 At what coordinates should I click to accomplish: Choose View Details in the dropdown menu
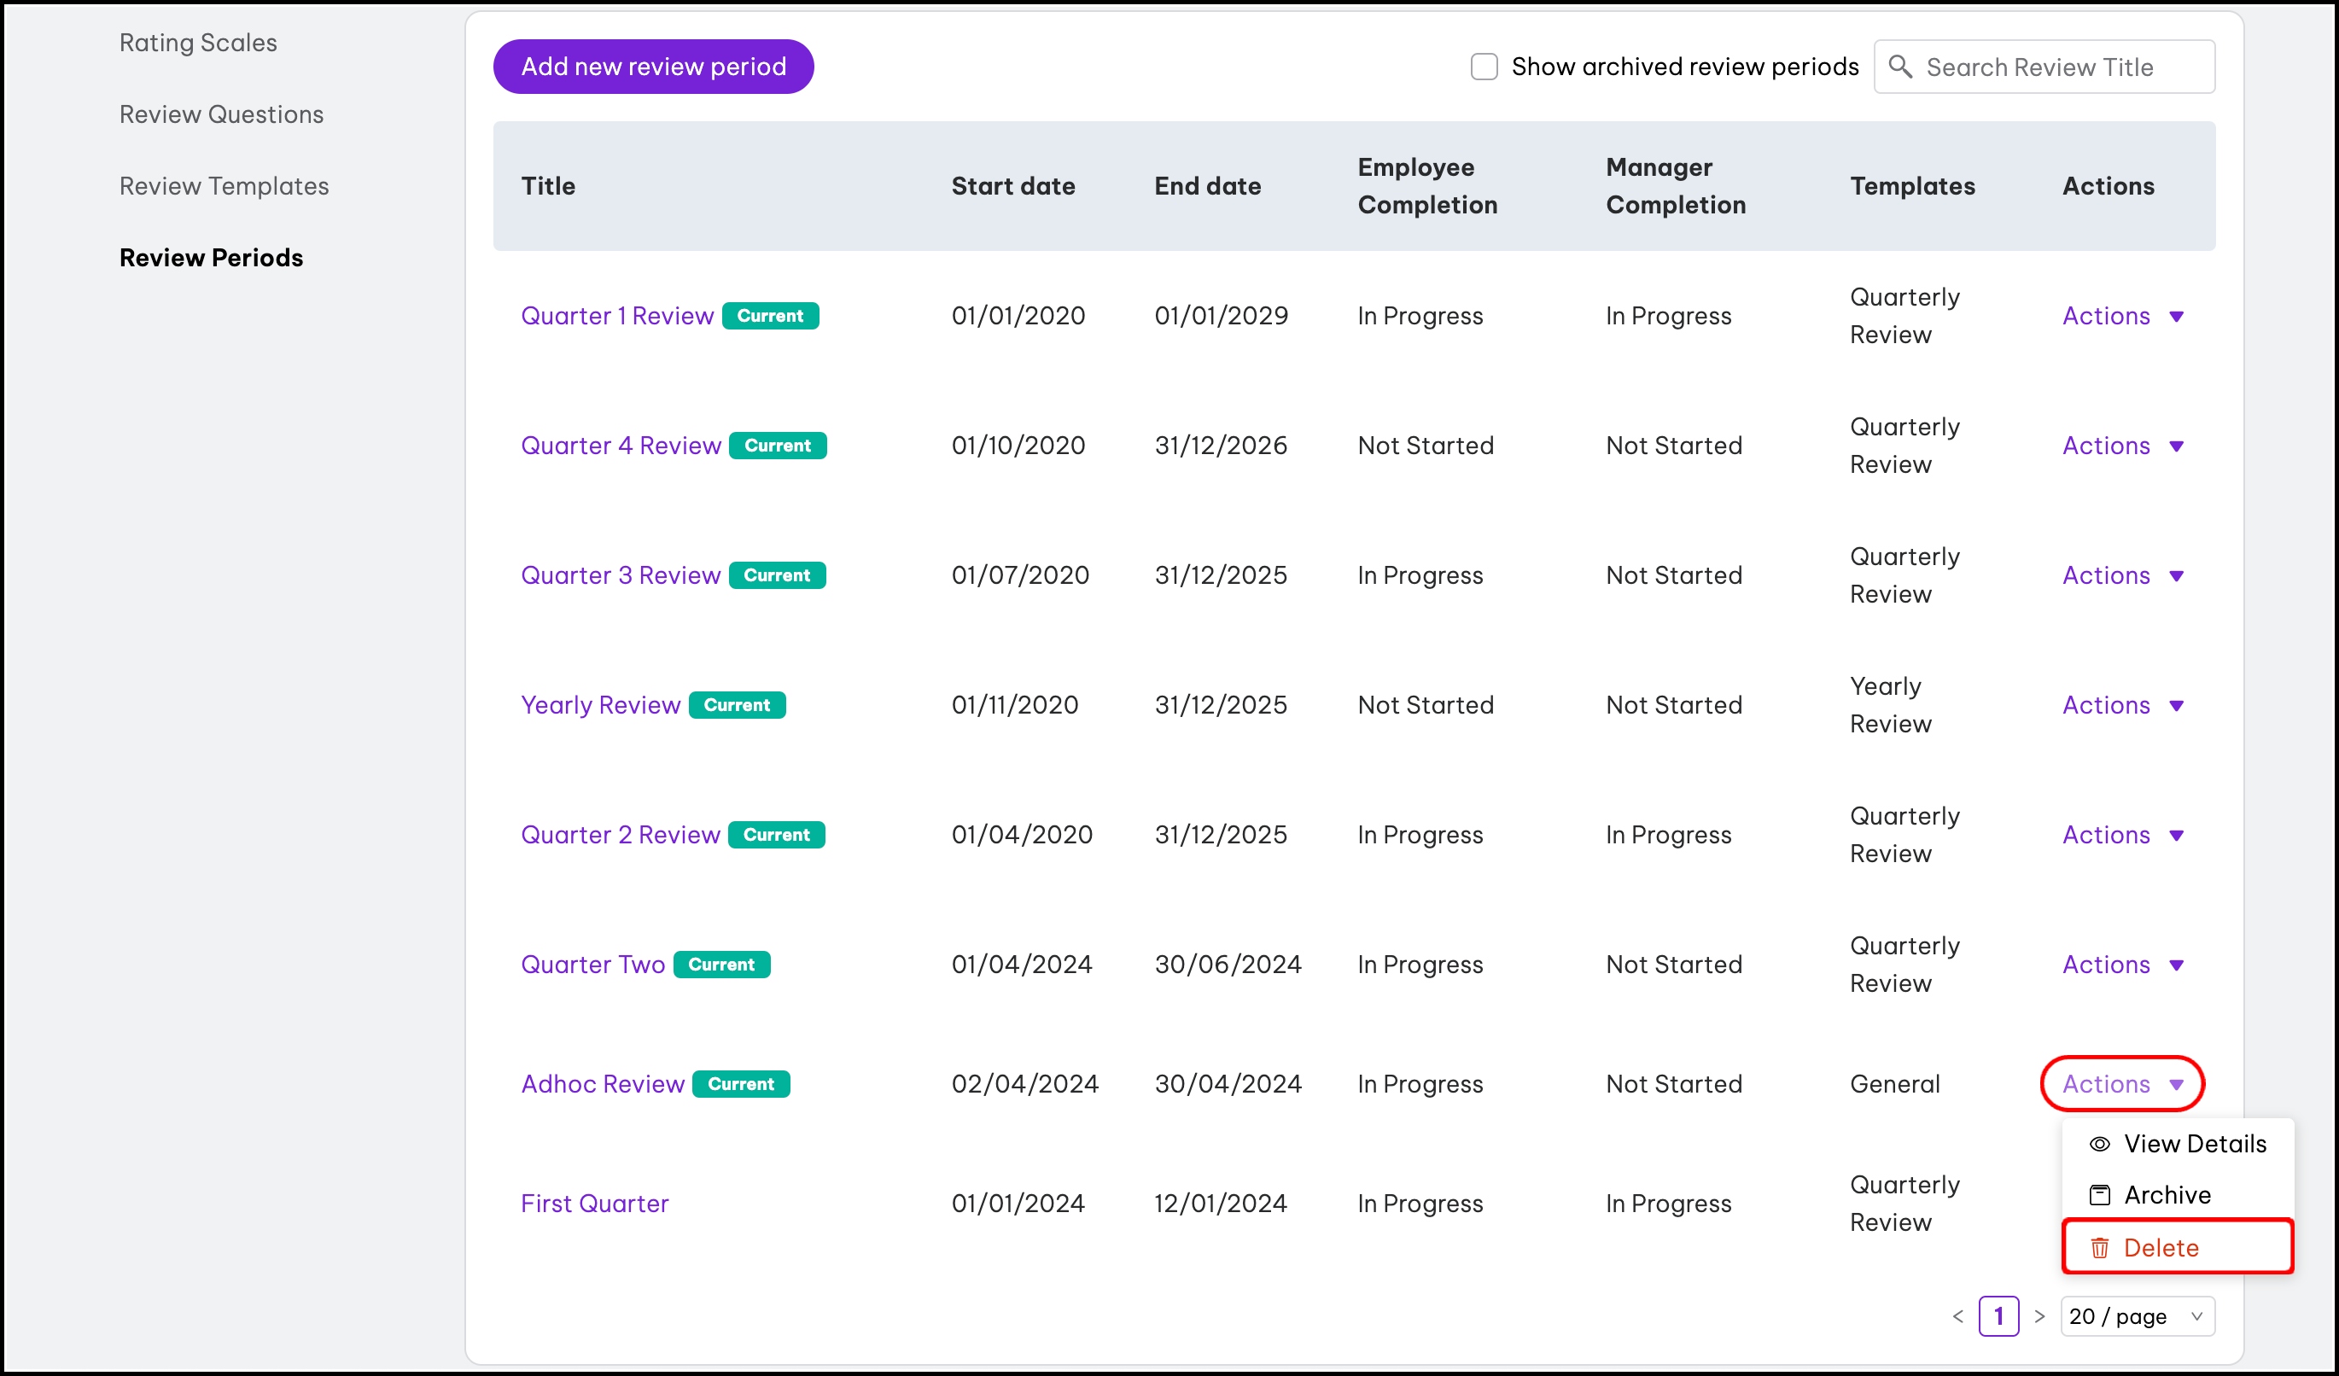2193,1144
